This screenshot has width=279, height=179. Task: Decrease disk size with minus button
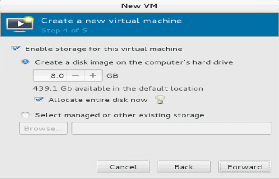[76, 75]
